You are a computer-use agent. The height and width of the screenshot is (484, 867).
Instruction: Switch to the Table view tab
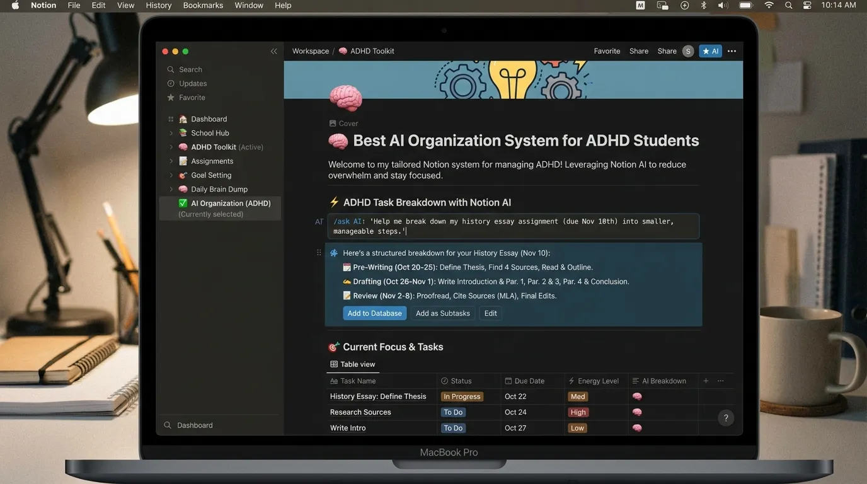coord(353,364)
